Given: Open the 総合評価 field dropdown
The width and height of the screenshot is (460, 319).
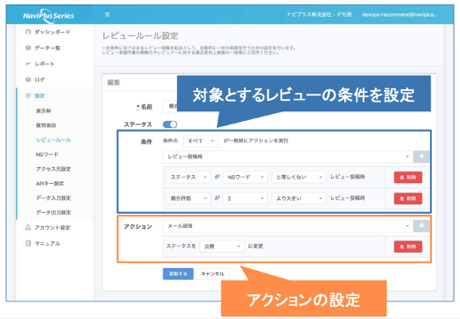Looking at the screenshot, I should tap(188, 198).
